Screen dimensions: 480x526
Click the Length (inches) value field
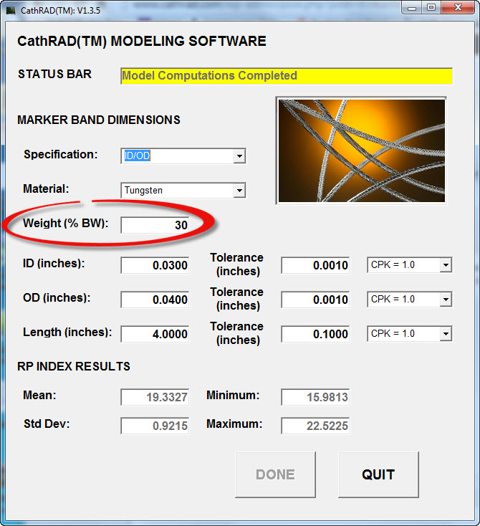coord(155,334)
